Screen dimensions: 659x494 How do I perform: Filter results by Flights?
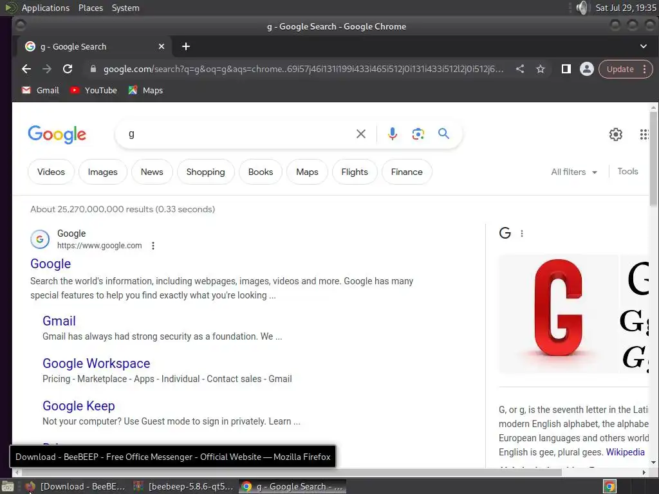[355, 172]
